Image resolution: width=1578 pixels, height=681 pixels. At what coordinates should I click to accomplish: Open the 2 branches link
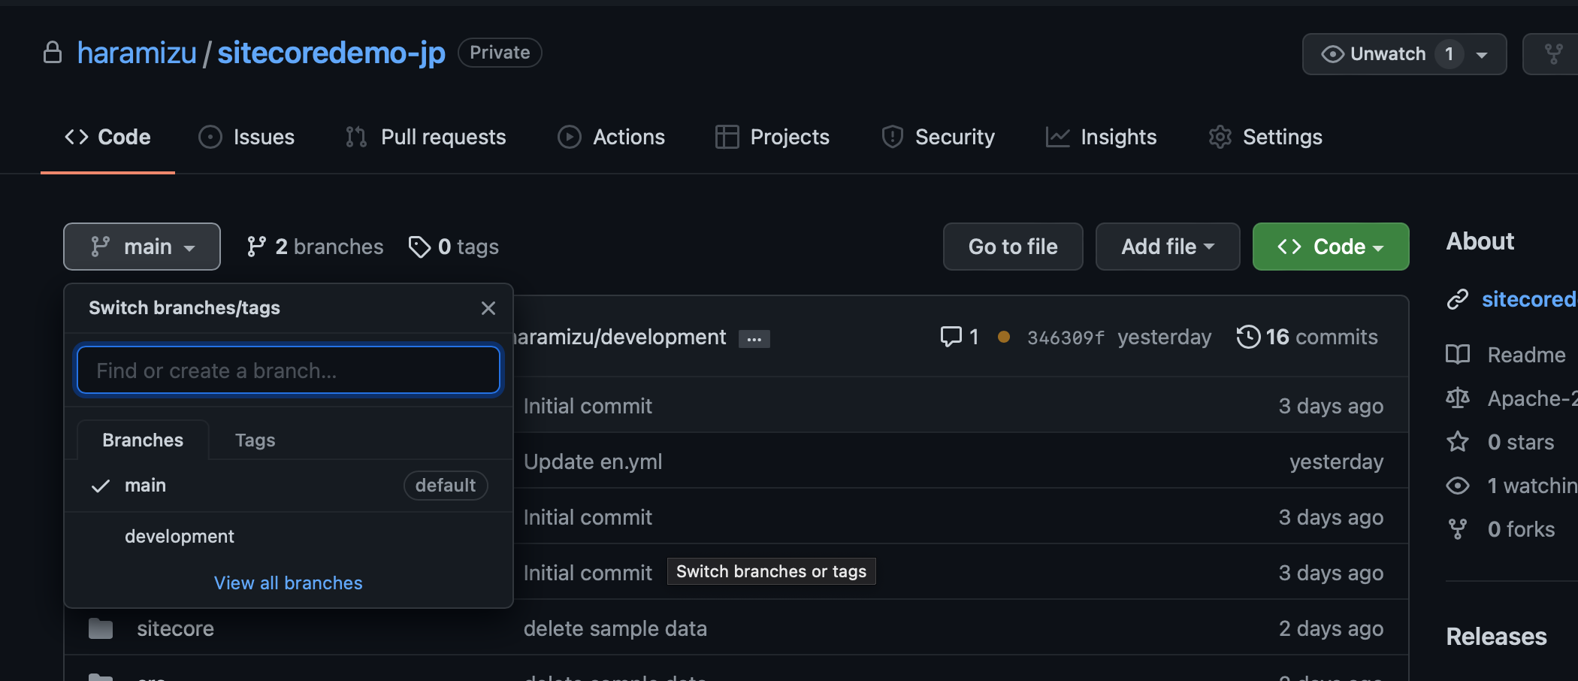point(315,247)
